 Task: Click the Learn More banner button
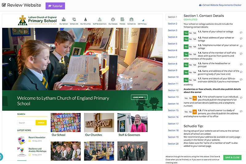(139, 97)
